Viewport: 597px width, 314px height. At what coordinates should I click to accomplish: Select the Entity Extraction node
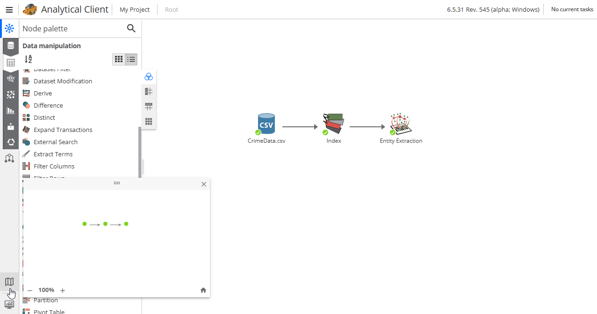point(401,124)
